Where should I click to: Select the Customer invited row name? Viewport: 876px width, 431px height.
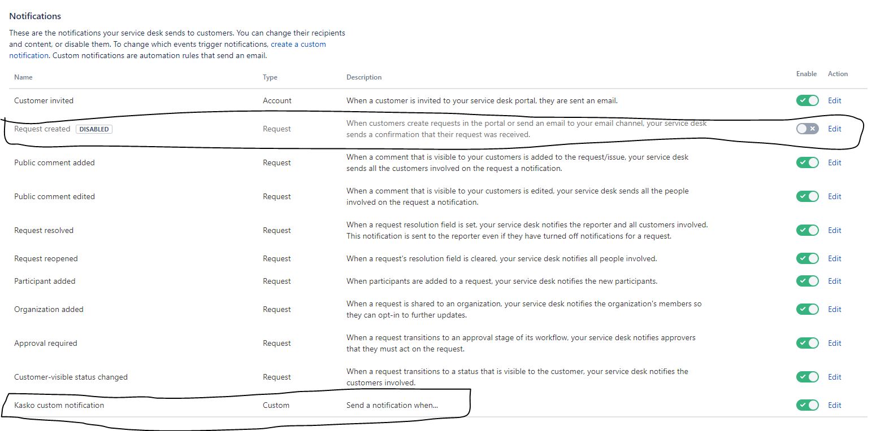[x=44, y=100]
